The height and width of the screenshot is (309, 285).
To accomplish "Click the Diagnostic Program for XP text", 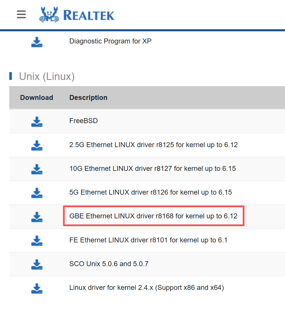I will (110, 41).
